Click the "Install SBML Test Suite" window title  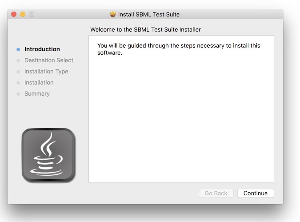click(149, 14)
